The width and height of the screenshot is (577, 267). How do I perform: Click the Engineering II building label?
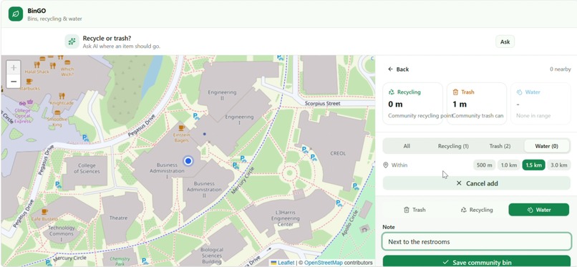(222, 95)
